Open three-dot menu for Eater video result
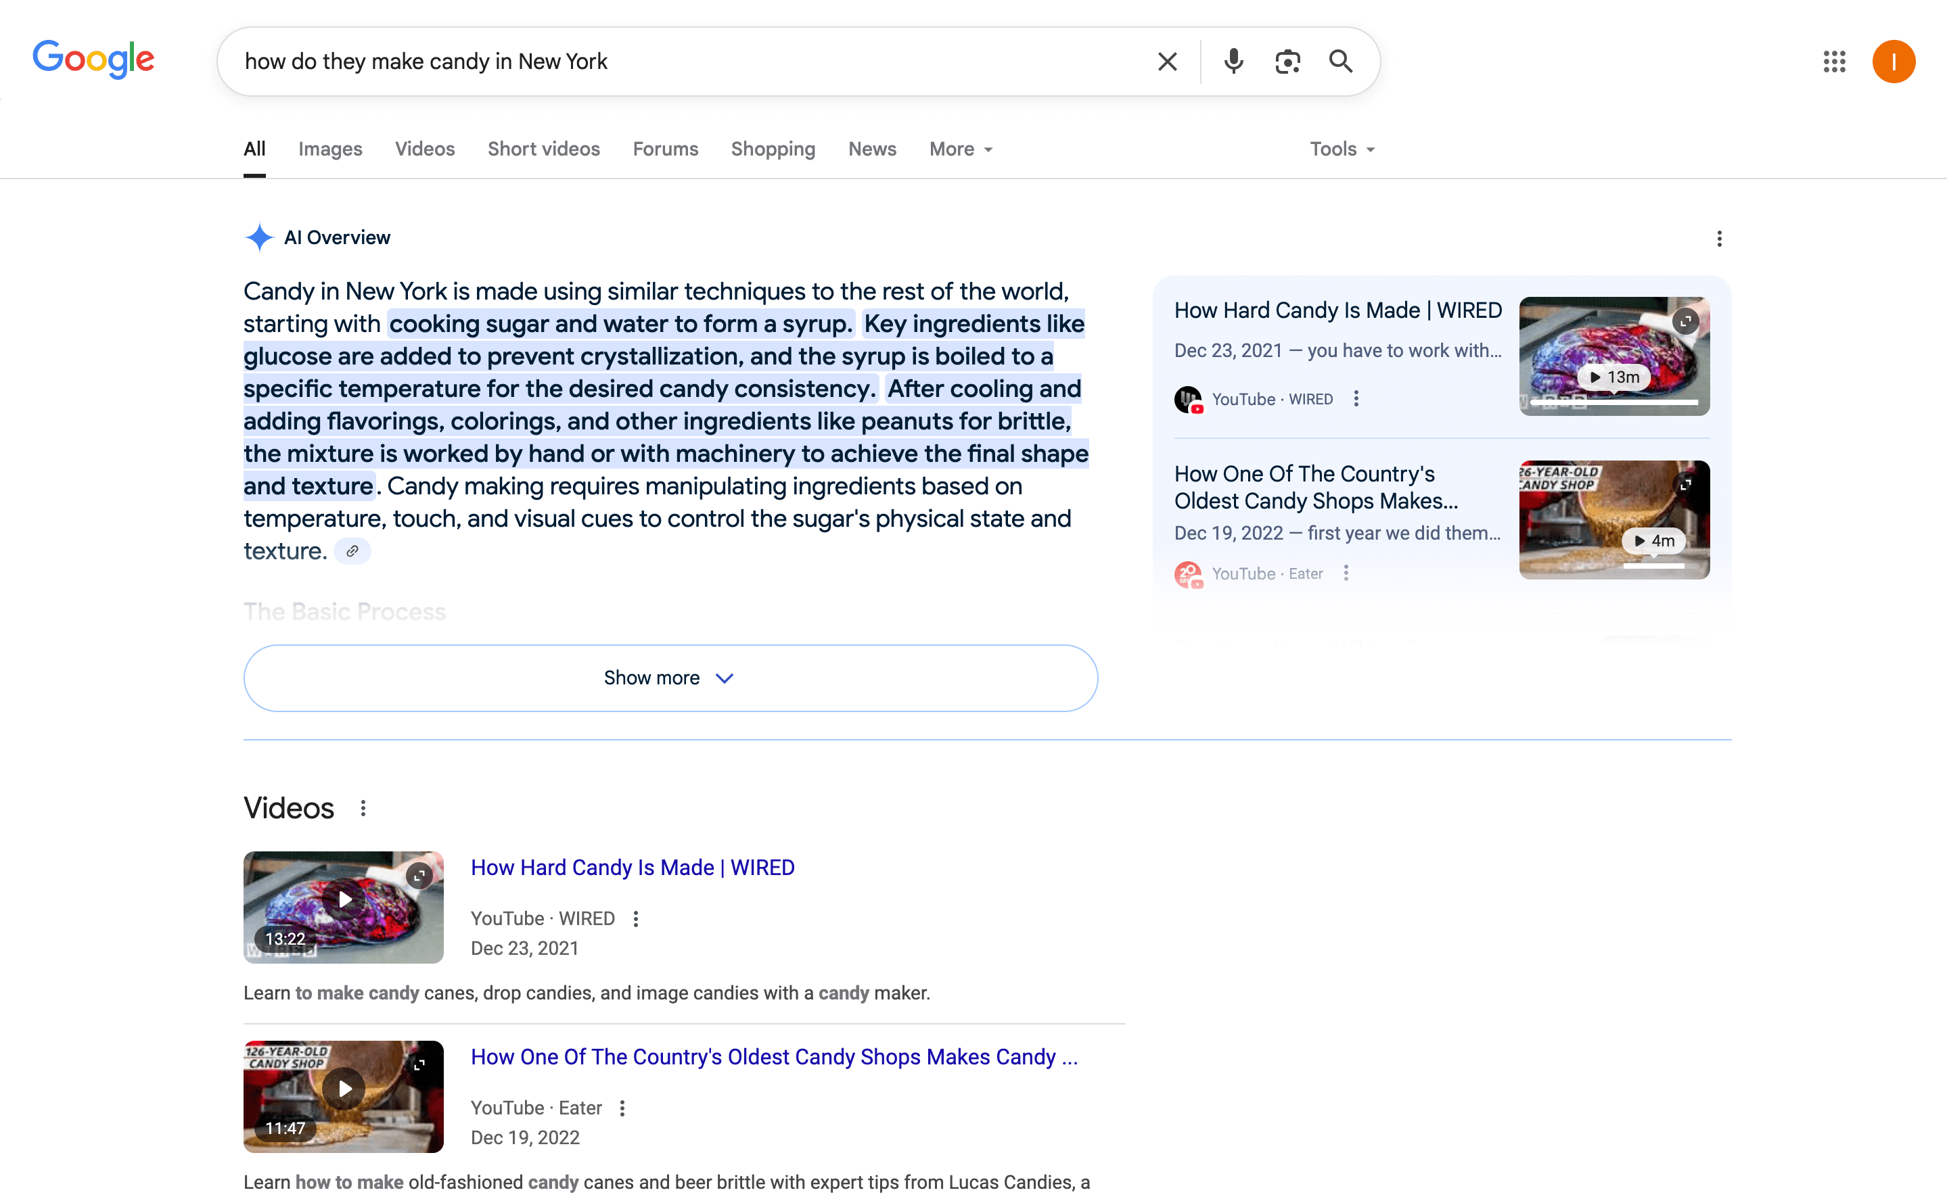Screen dimensions: 1947x1201 coord(622,1108)
